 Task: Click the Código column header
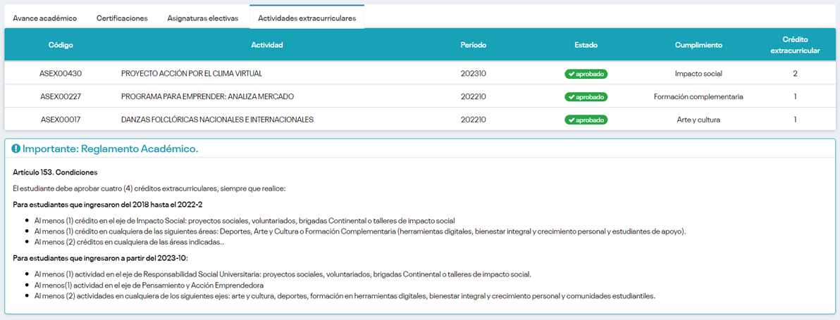(x=61, y=45)
